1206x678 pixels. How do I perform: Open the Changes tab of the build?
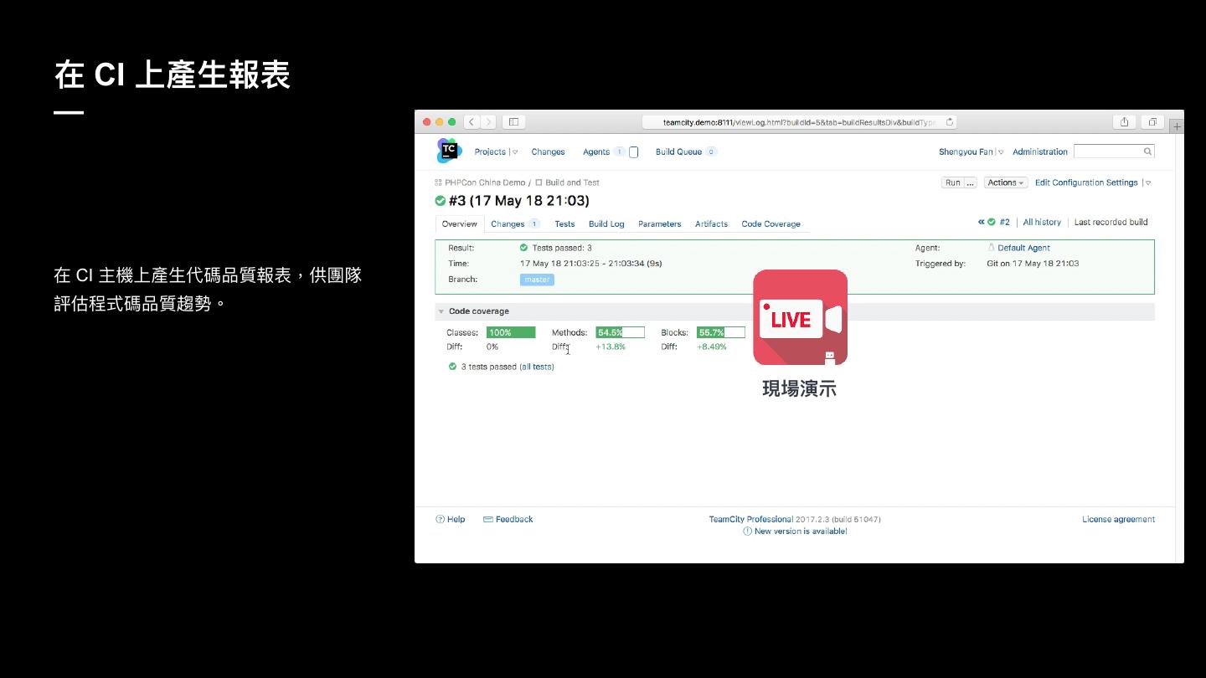(508, 224)
